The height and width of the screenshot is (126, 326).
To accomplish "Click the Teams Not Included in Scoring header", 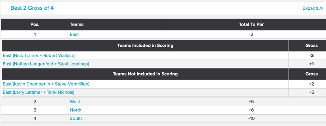I will 145,74.
